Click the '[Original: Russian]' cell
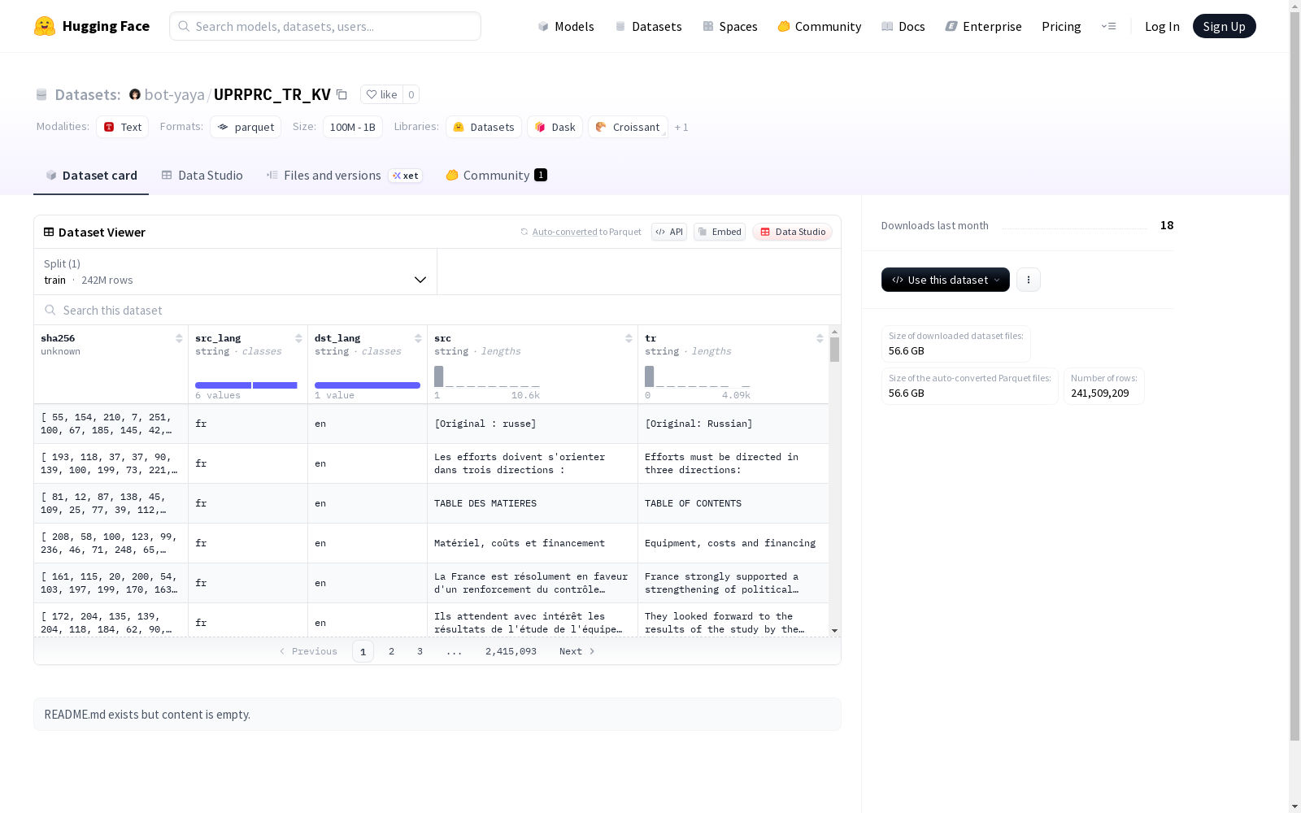 tap(733, 424)
